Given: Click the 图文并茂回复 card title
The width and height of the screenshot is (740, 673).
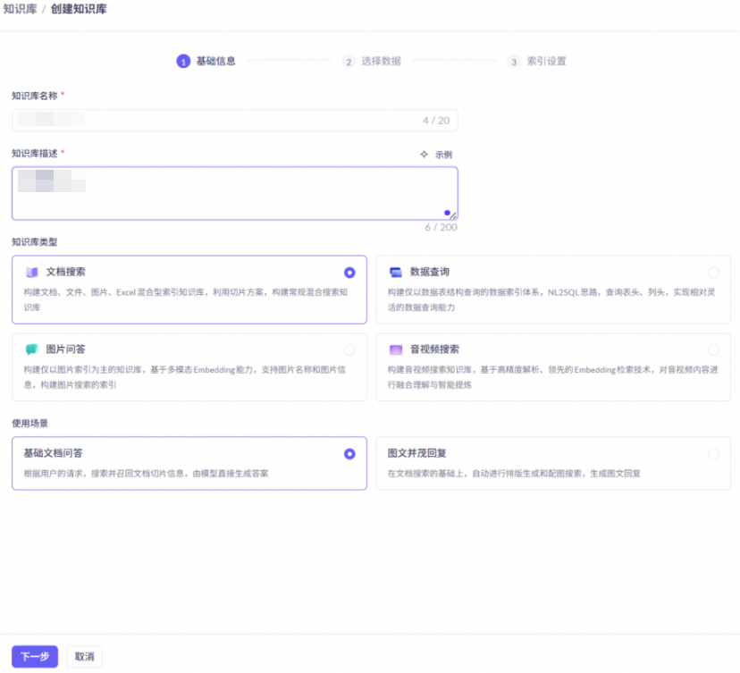Looking at the screenshot, I should [416, 453].
